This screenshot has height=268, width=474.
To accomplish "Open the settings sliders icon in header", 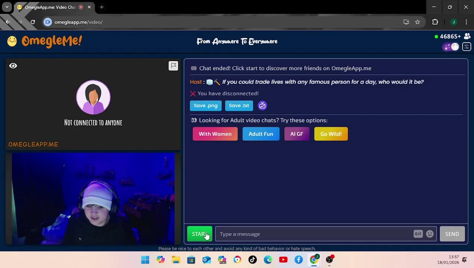I will click(x=466, y=47).
